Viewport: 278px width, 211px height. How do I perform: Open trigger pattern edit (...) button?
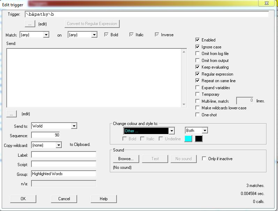[x=30, y=24]
